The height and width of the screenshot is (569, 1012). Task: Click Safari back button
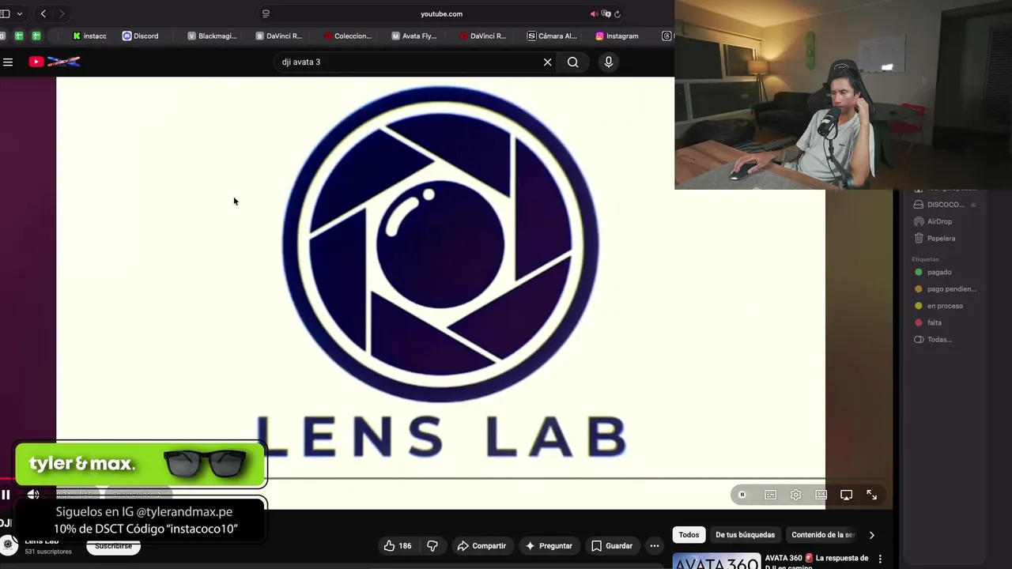(43, 13)
